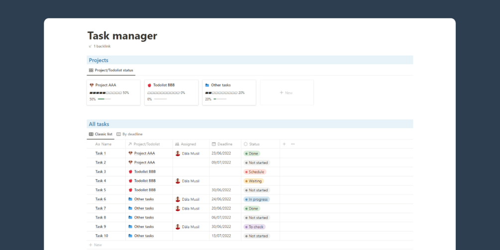Open Task 8 row name
500x250 pixels.
point(101,218)
